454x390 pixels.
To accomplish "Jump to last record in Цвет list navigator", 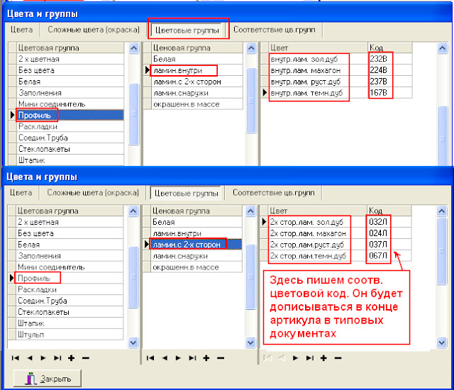I will pyautogui.click(x=310, y=358).
